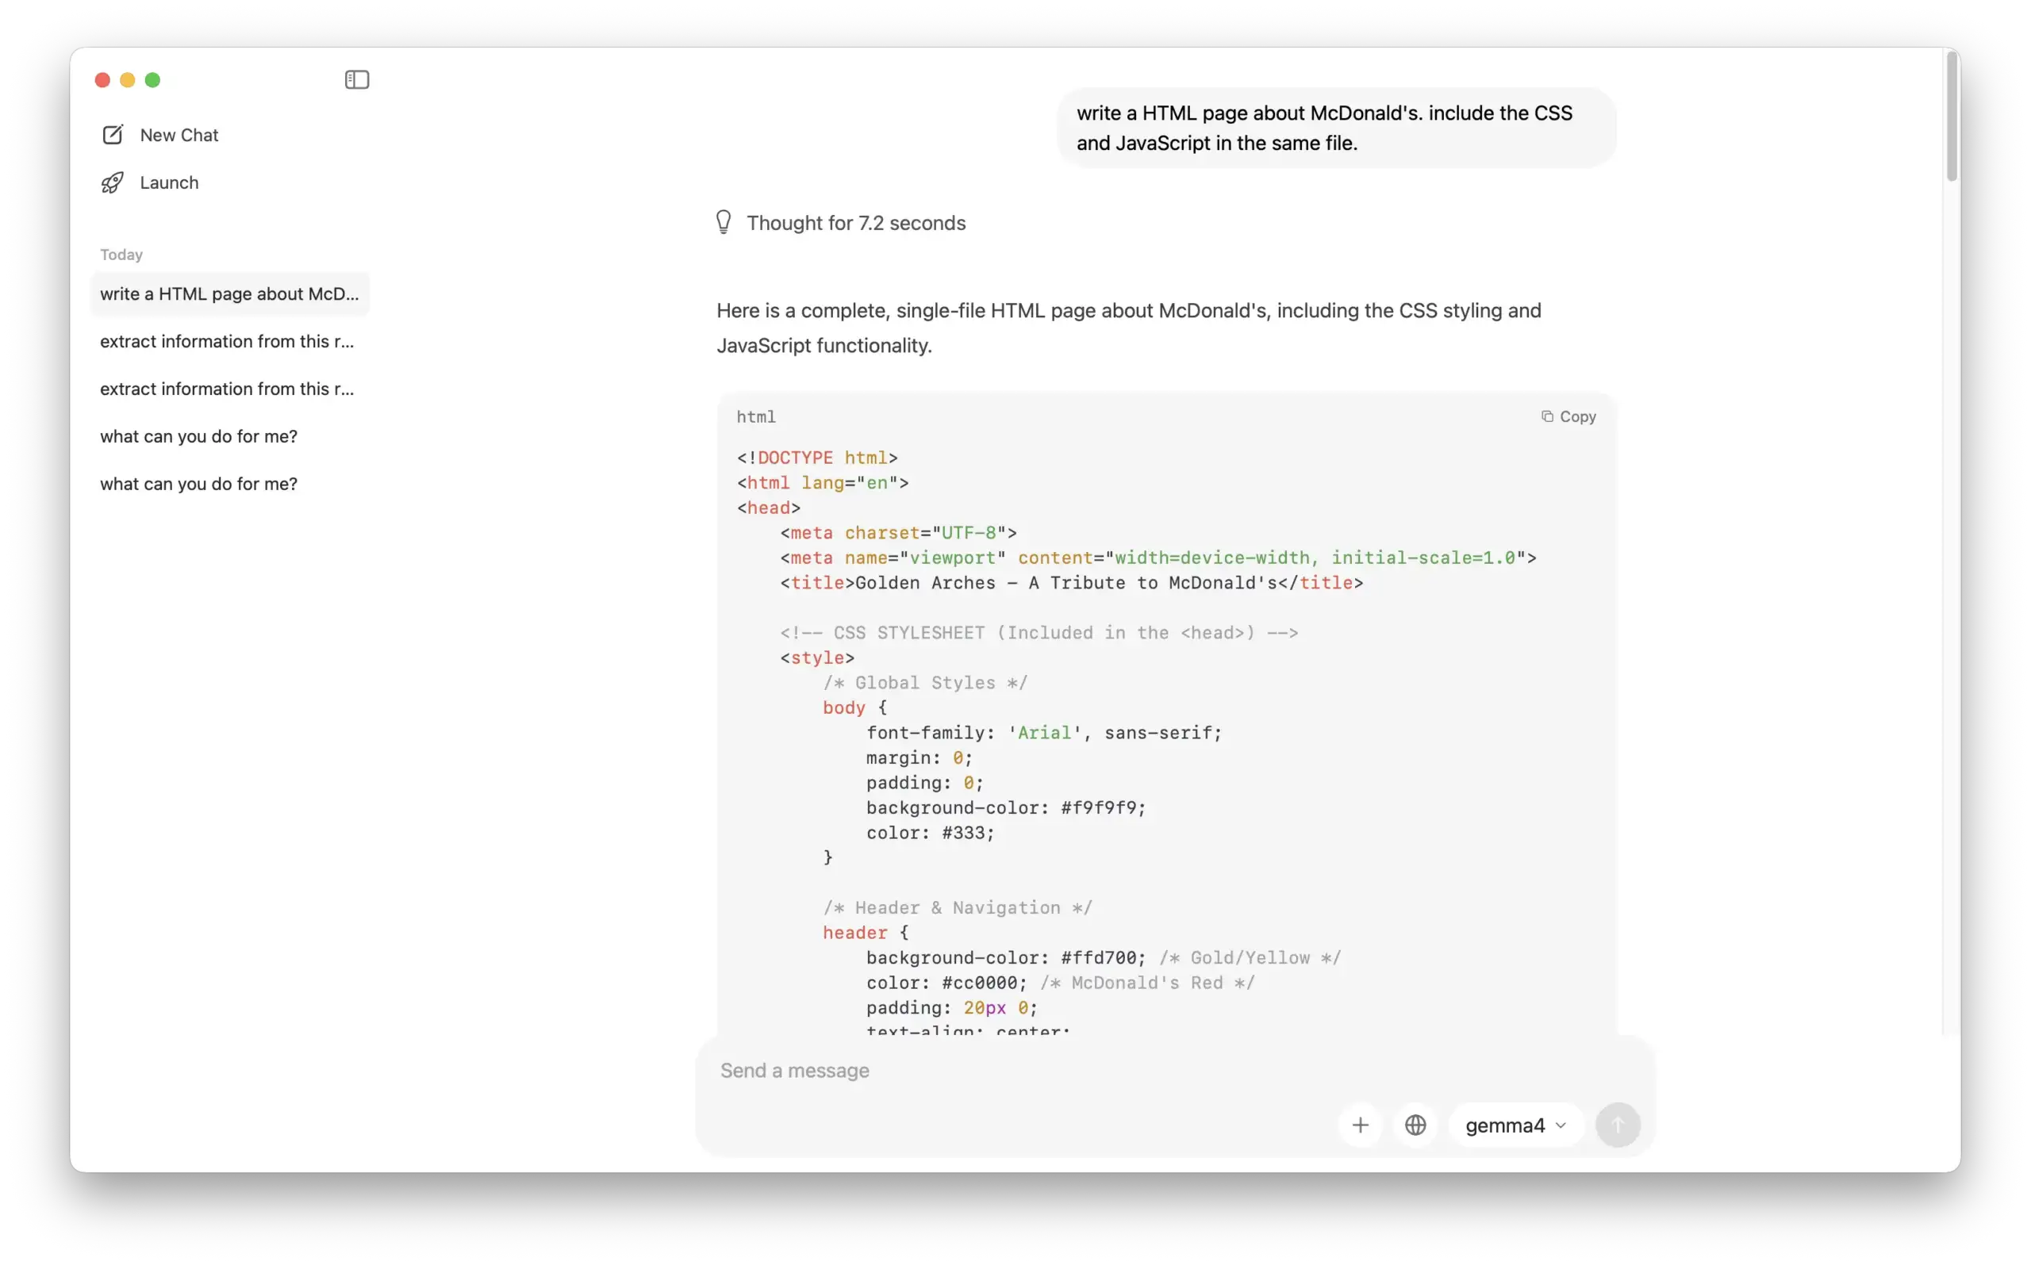Click the chevron beside gemma4
Screen dimensions: 2031x1265
1561,1125
